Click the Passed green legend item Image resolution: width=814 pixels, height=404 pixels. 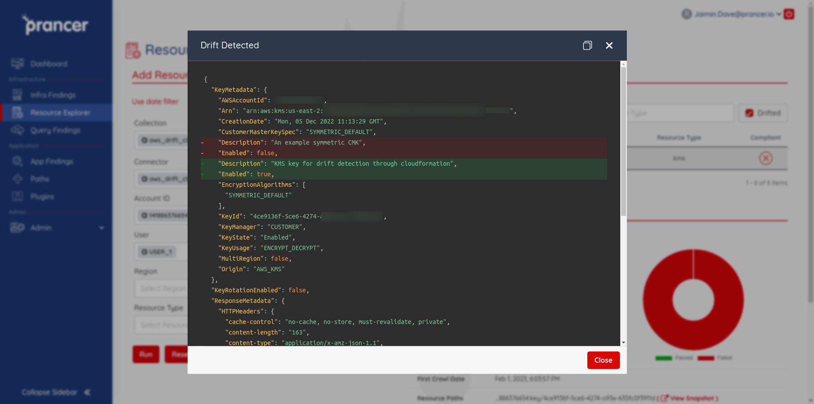[674, 358]
